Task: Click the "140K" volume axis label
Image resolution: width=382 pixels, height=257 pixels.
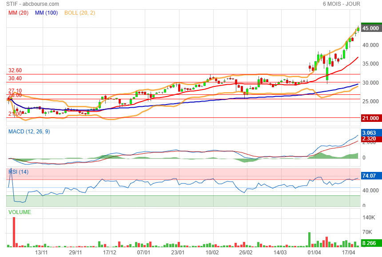Action: tap(369, 218)
